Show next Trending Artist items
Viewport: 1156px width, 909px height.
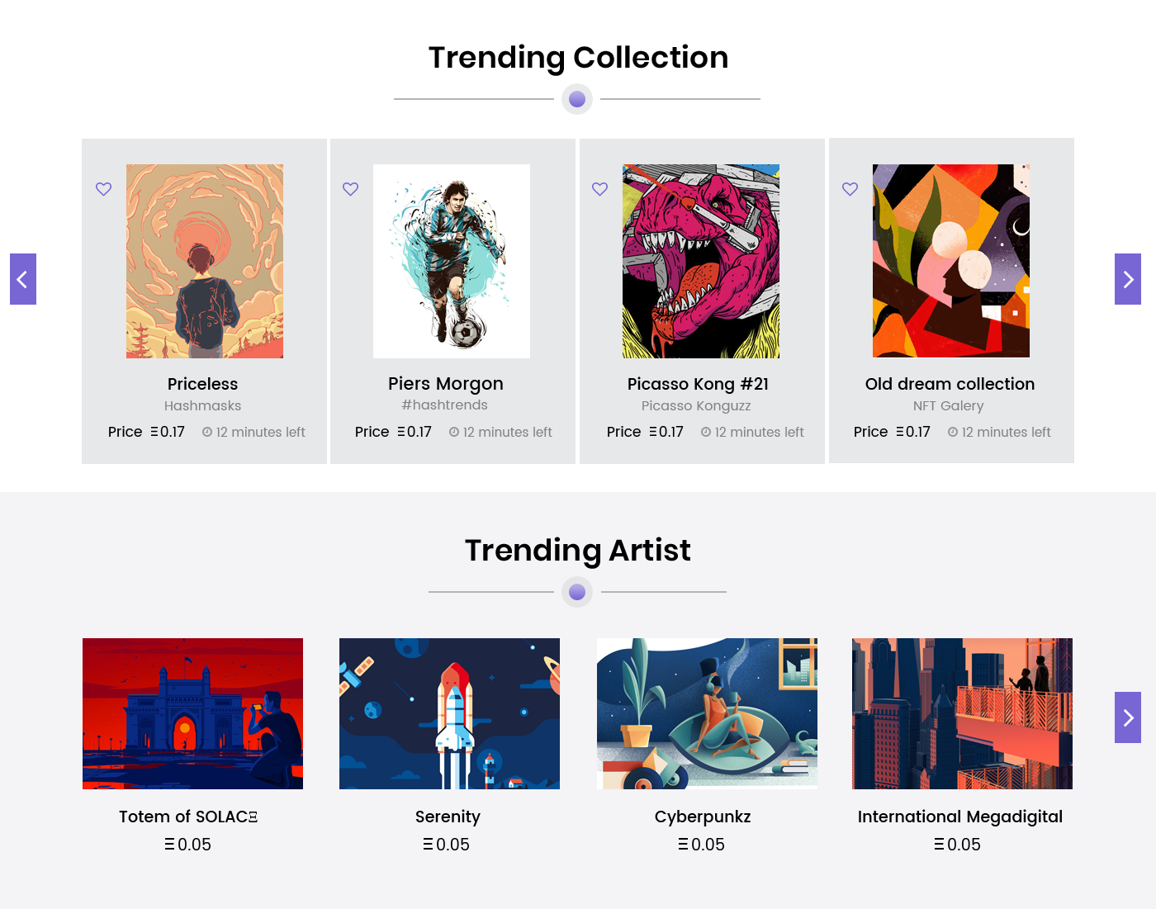(1127, 717)
